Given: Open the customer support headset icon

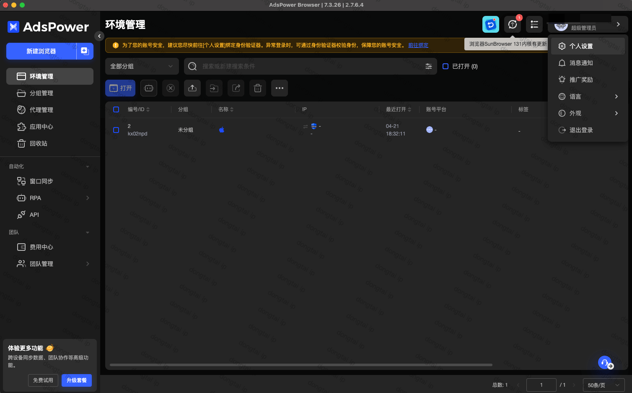Looking at the screenshot, I should point(605,362).
